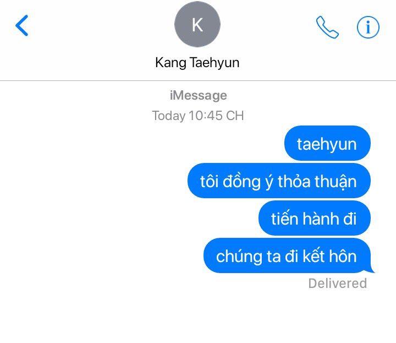This screenshot has height=343, width=396.
Task: Select the "taehyun" message bubble
Action: click(x=327, y=143)
